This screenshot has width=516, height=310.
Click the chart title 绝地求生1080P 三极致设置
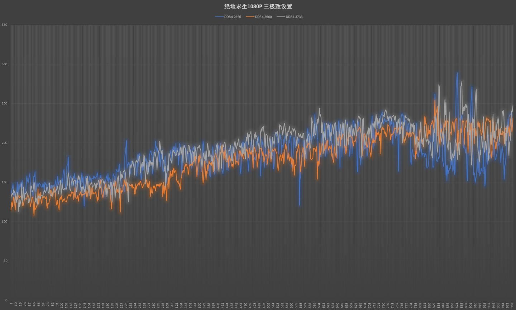(x=258, y=6)
